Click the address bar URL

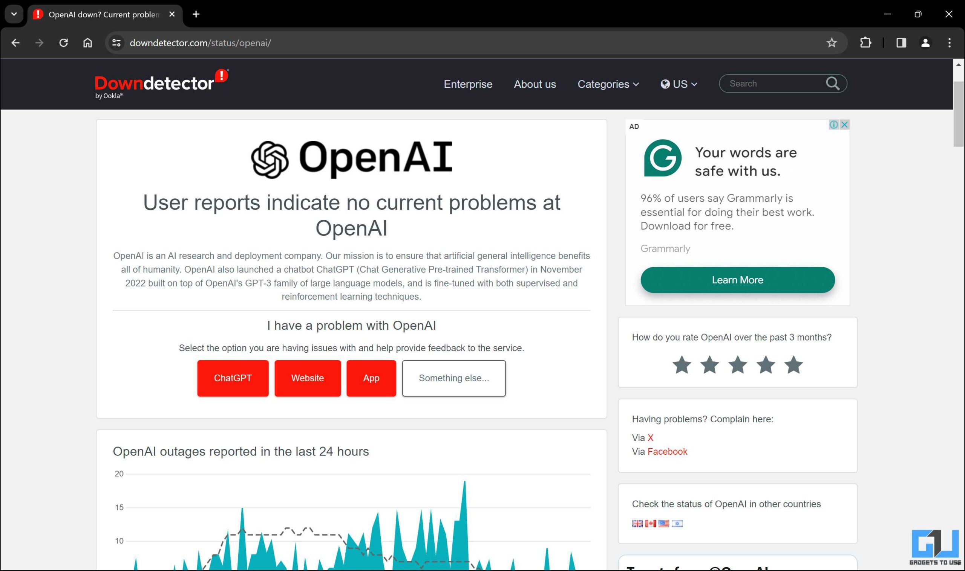click(200, 43)
